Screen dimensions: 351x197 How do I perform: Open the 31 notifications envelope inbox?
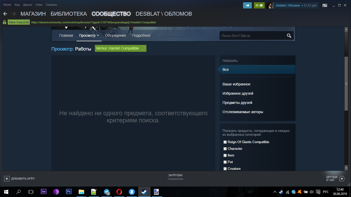pos(259,5)
